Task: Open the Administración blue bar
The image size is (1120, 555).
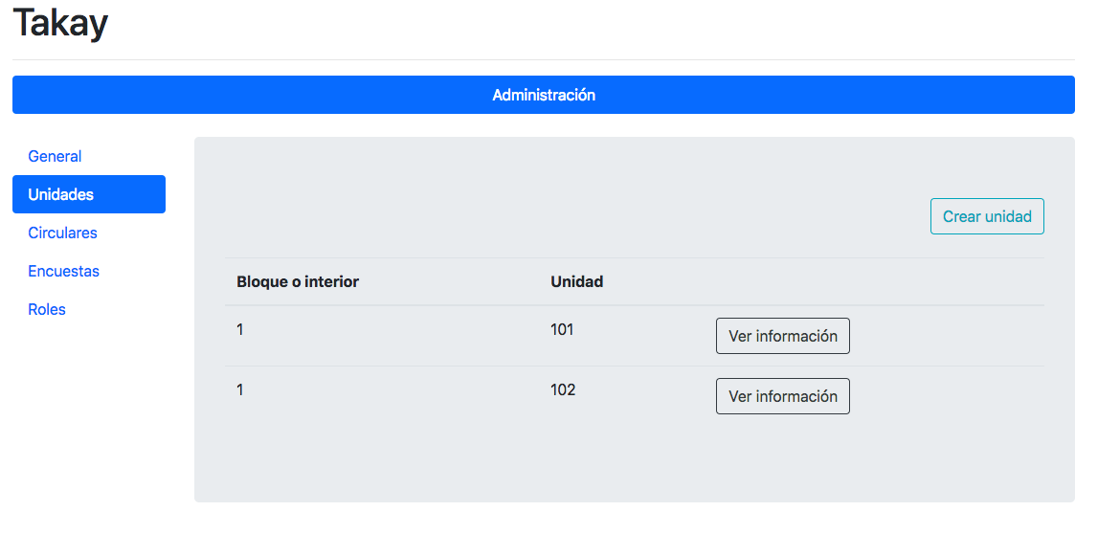Action: (x=544, y=95)
